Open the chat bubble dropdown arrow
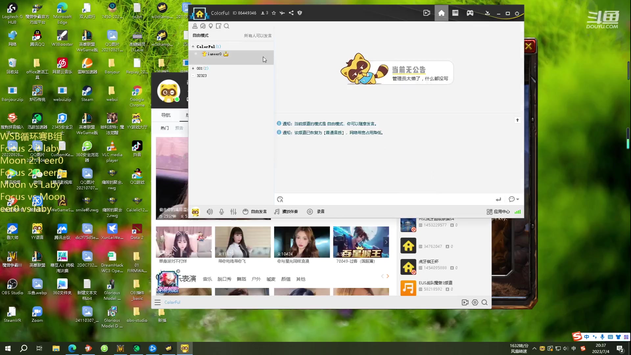631x355 pixels. tap(518, 200)
